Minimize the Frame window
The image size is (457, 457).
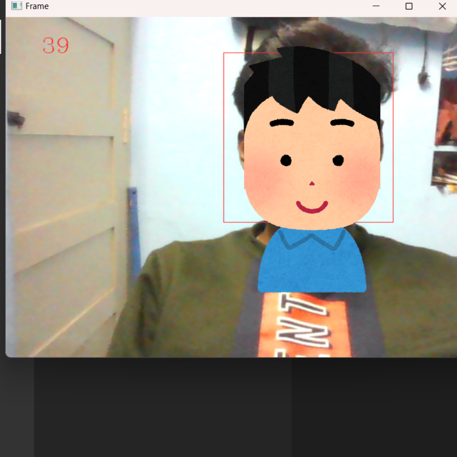point(376,6)
